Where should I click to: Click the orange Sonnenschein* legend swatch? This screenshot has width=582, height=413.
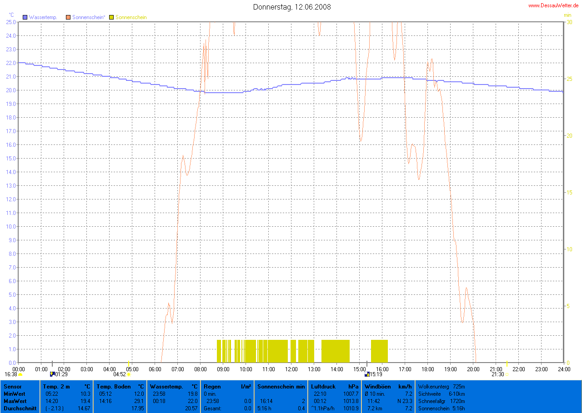coord(69,17)
